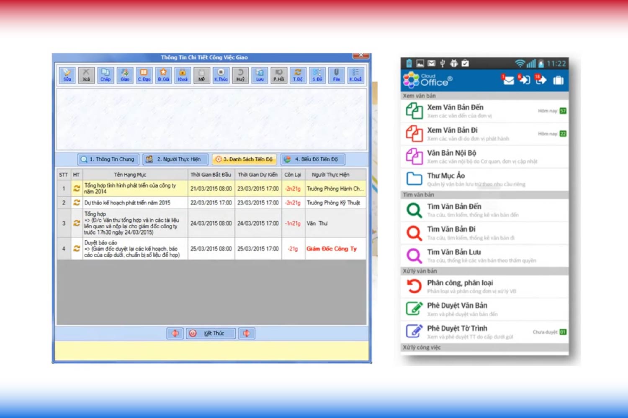Open Phê Duyệt Văn Bản

[x=484, y=309]
